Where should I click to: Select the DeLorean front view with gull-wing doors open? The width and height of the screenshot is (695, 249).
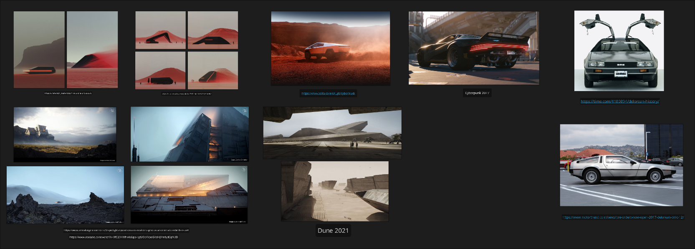tap(619, 51)
